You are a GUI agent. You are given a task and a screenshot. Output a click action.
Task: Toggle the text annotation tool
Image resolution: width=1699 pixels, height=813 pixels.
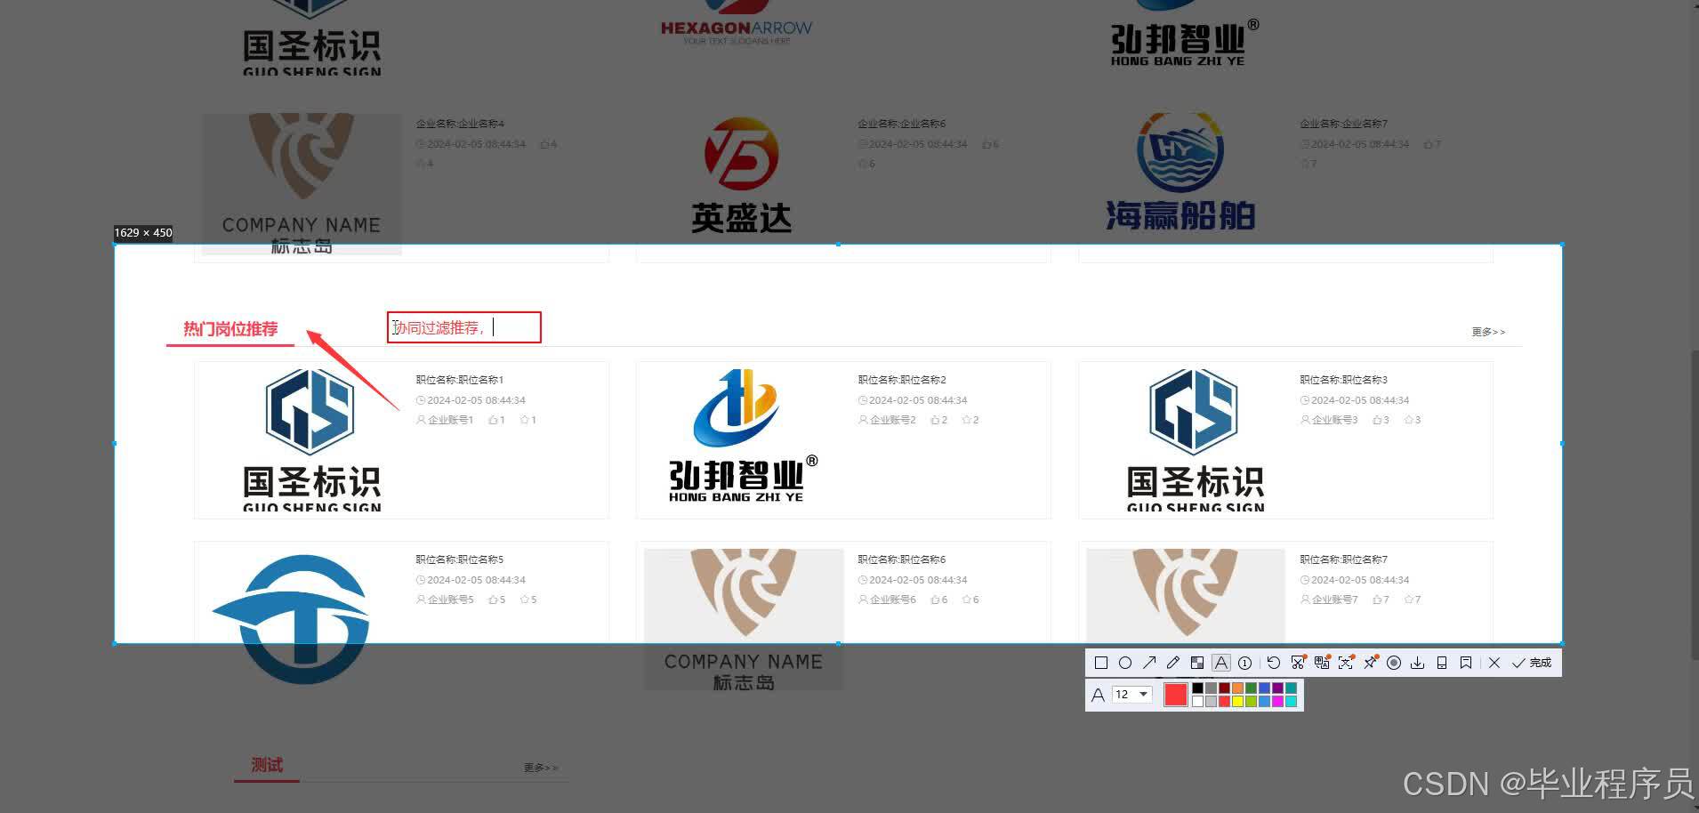point(1221,663)
